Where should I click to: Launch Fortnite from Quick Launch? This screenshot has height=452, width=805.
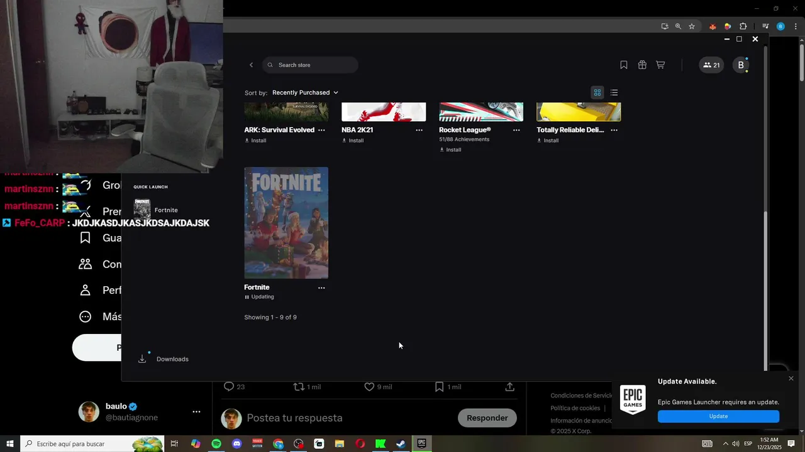click(x=156, y=210)
